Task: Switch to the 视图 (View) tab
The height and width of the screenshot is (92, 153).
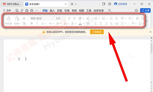Action: 81,10
